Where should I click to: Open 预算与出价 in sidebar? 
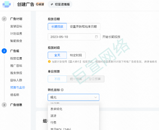[18, 87]
